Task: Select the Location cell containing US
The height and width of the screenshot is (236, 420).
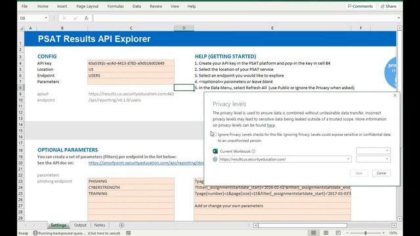Action: (x=131, y=69)
